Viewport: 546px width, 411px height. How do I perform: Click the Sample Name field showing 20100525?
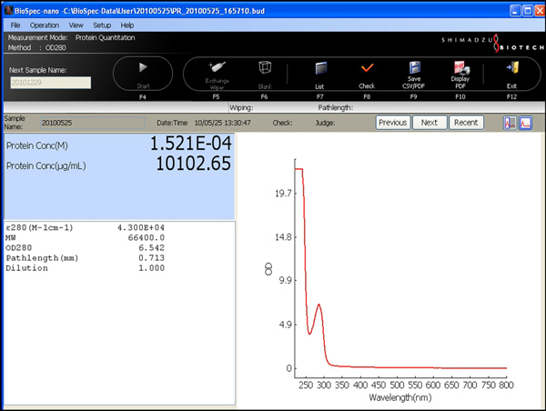coord(91,123)
